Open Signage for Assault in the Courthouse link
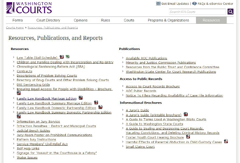The width and height of the screenshot is (240, 163). pos(57,153)
